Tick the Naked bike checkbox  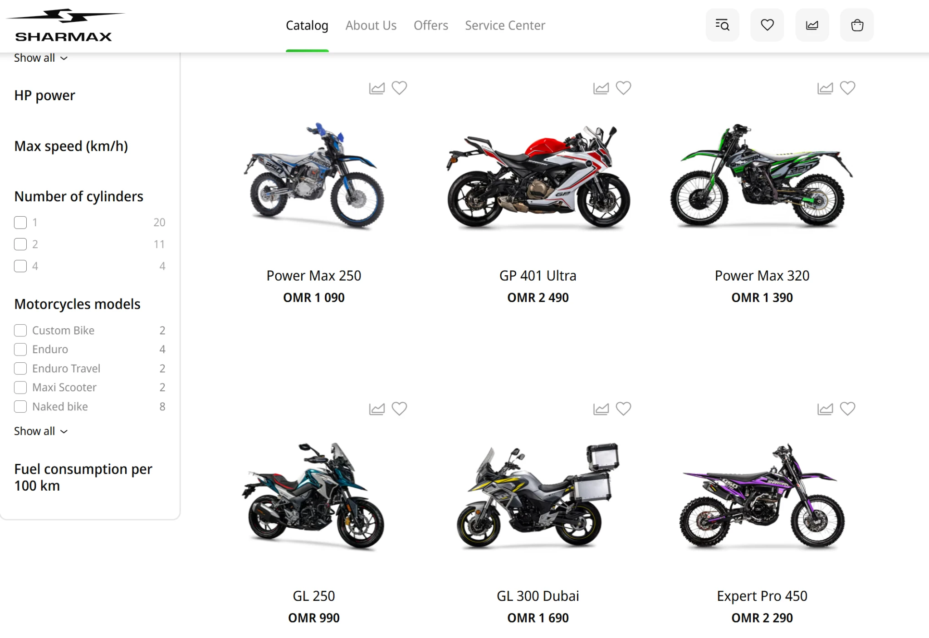(20, 407)
